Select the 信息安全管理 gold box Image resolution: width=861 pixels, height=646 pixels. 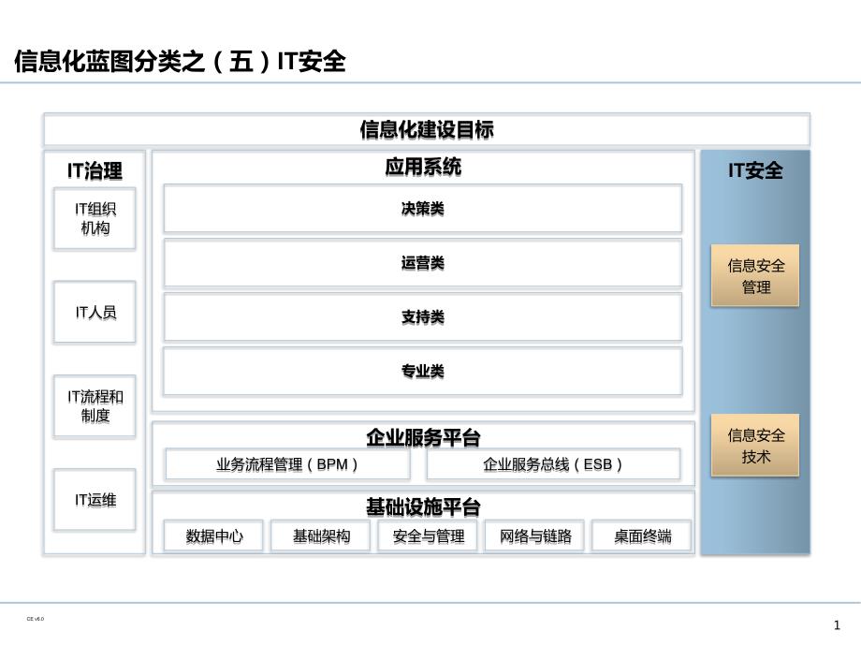click(x=755, y=276)
